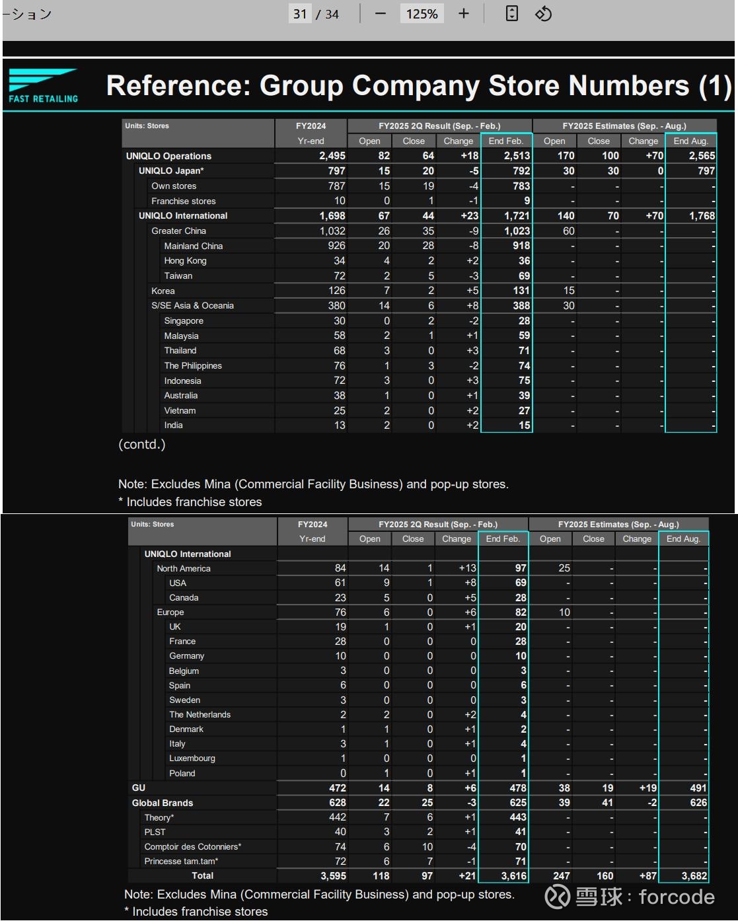
Task: Click 'The Netherlands' row label
Action: (x=200, y=715)
